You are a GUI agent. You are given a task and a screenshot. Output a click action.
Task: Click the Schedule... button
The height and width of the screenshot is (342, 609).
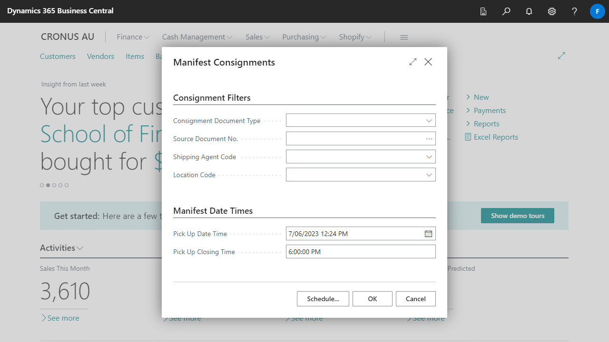pyautogui.click(x=323, y=299)
